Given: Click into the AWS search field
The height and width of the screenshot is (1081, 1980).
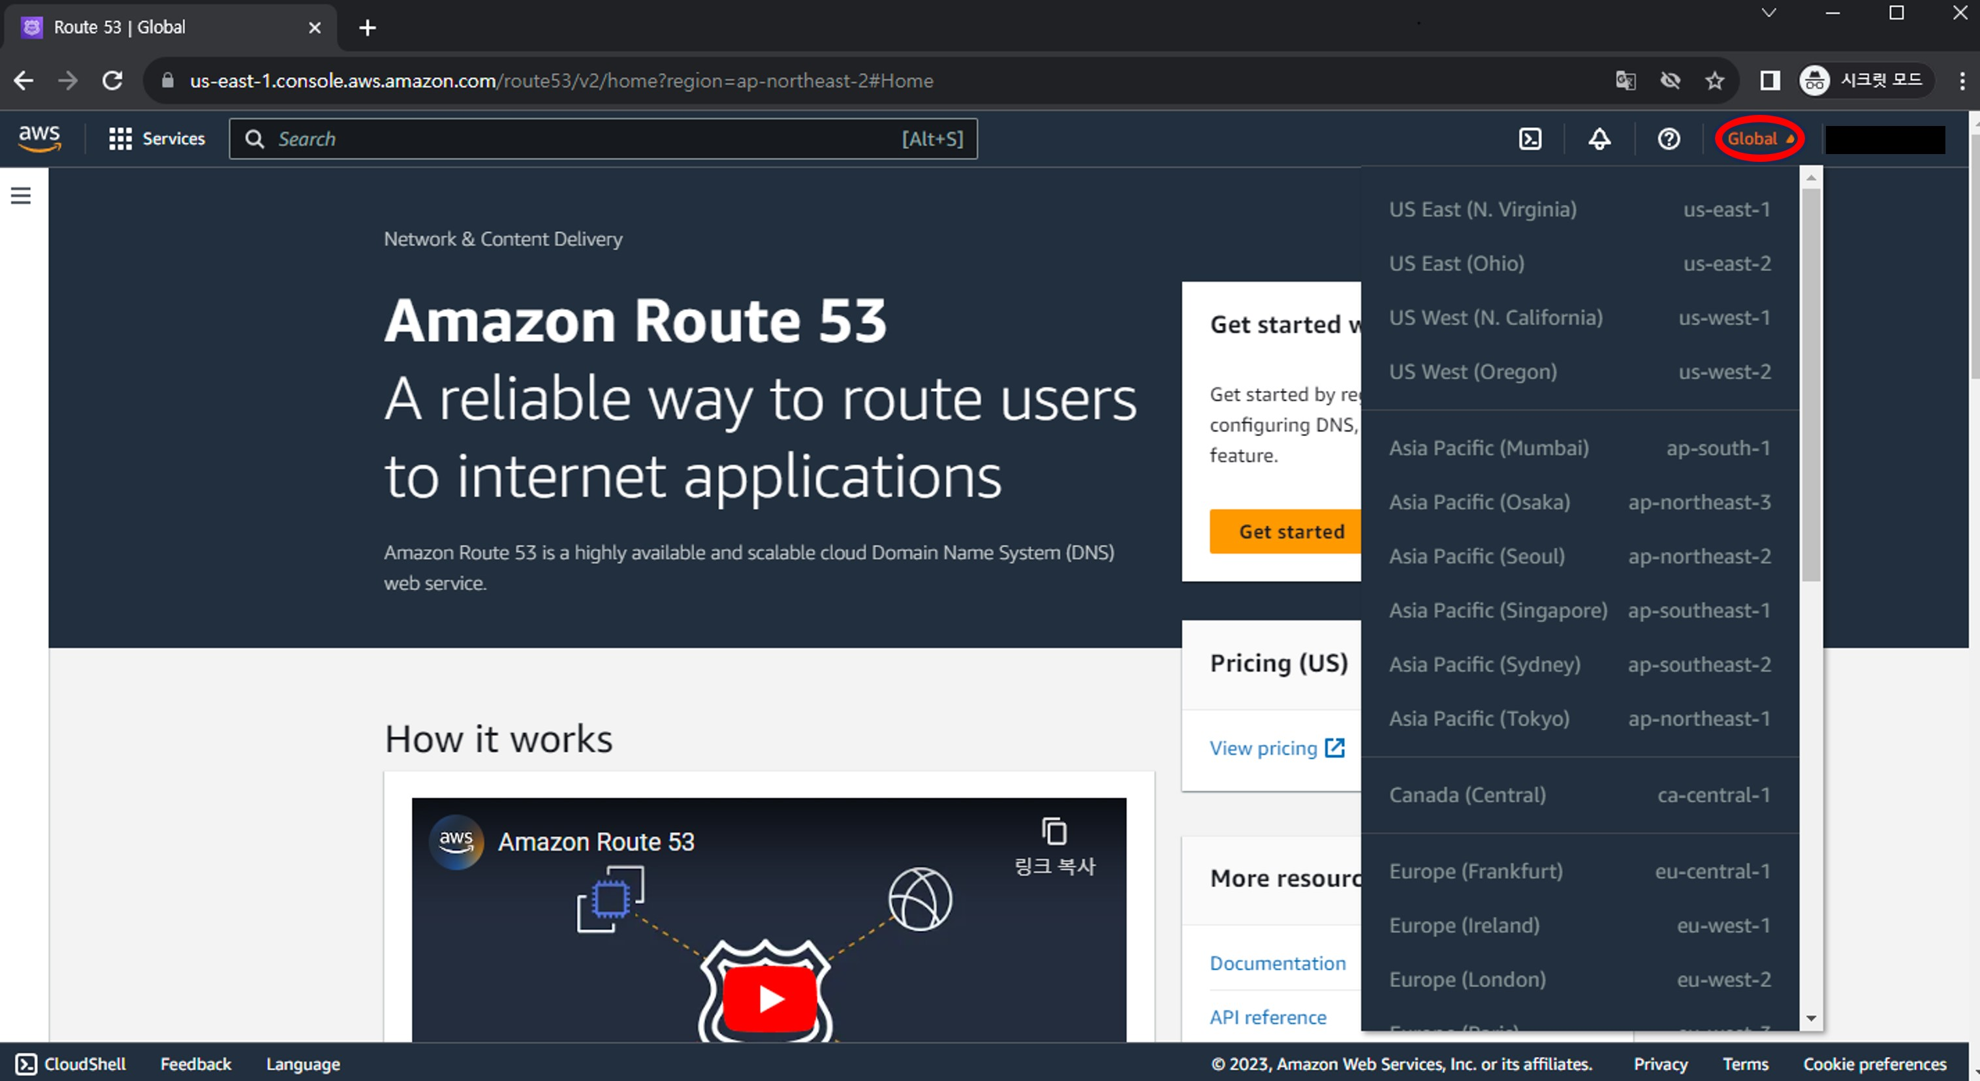Looking at the screenshot, I should point(584,139).
